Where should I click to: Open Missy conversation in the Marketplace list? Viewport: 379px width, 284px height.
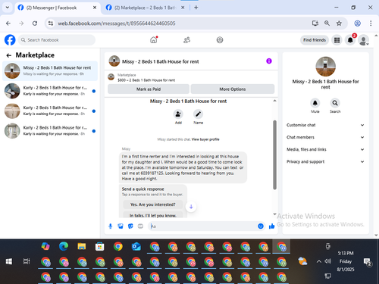(x=50, y=71)
